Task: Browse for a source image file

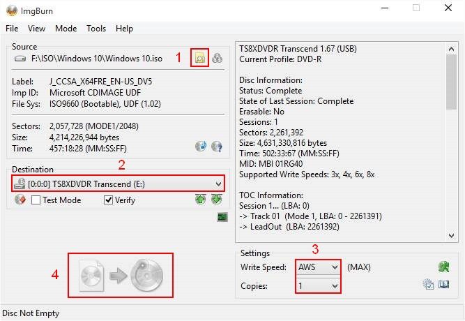Action: 200,58
